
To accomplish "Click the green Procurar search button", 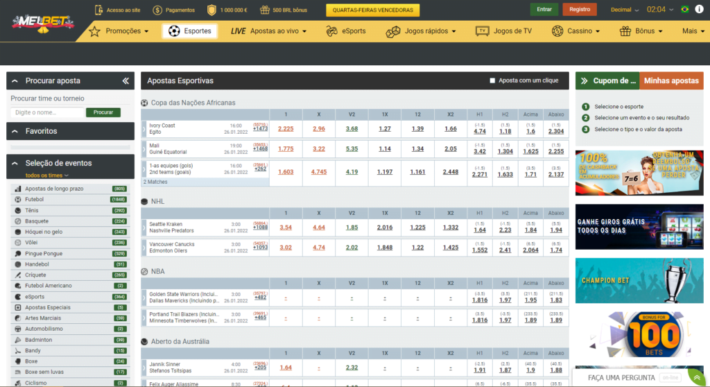I will (x=103, y=112).
